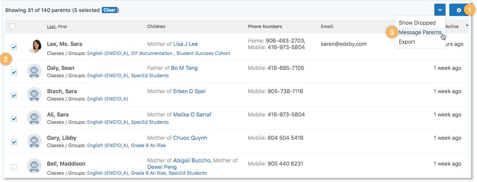477x182 pixels.
Task: Click Libby Gary's avatar icon
Action: pos(34,141)
